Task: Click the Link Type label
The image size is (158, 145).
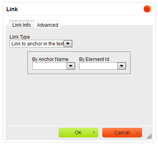Action: pyautogui.click(x=20, y=37)
